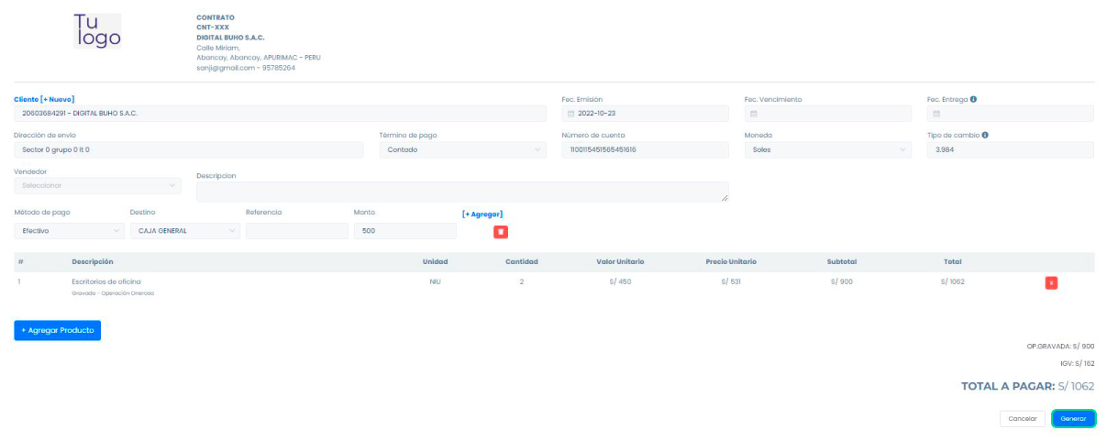Remove the Escritorios de oficina product row

coord(1051,282)
